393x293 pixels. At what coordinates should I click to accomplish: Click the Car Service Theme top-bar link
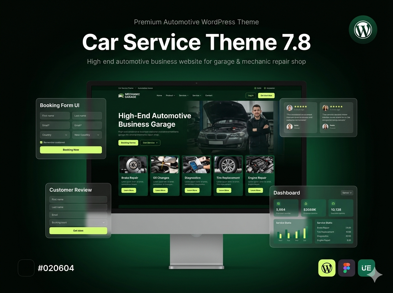(x=126, y=88)
